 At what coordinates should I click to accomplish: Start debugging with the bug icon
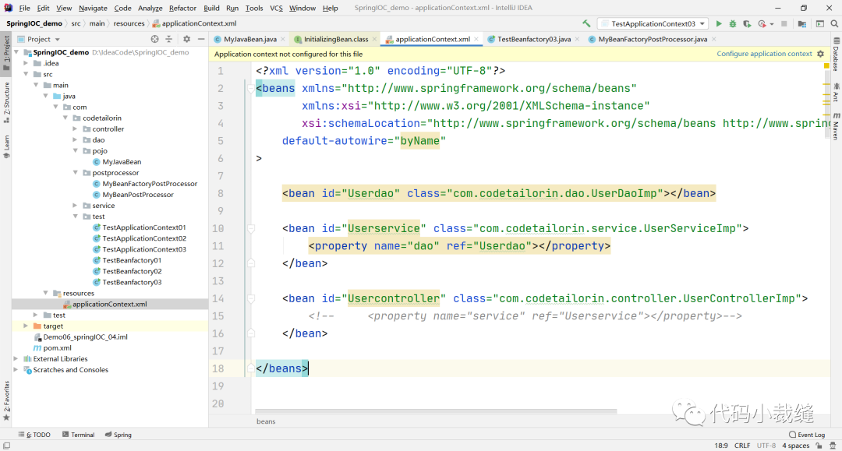pos(733,24)
